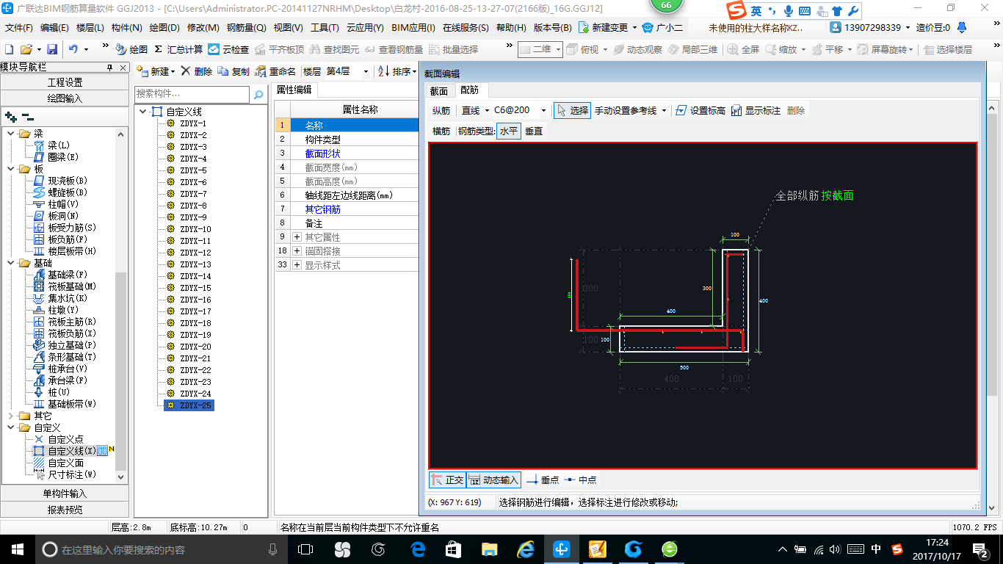Open the 钢筋量(Q) menu
1003x564 pixels.
pyautogui.click(x=246, y=28)
